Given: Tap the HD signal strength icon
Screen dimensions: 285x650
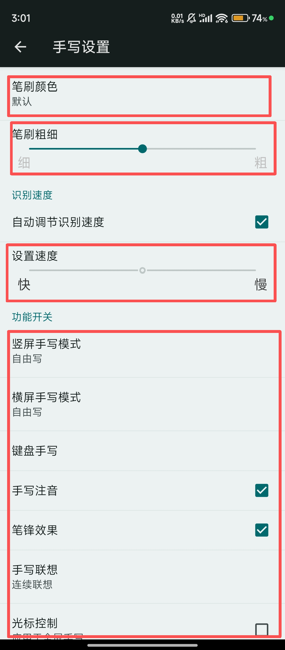Looking at the screenshot, I should (206, 18).
